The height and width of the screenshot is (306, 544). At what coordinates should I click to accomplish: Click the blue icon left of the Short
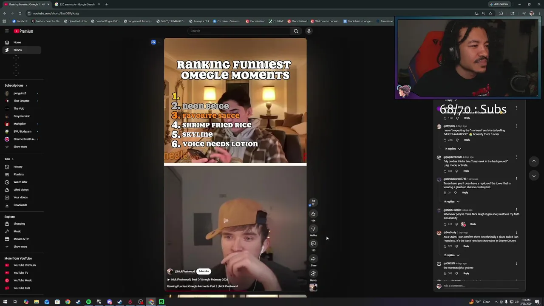(153, 42)
